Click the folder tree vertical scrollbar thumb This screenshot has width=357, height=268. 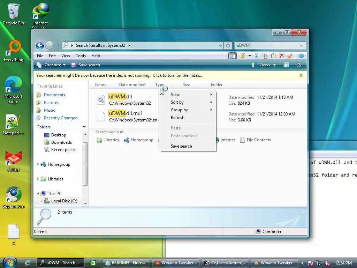coord(85,164)
